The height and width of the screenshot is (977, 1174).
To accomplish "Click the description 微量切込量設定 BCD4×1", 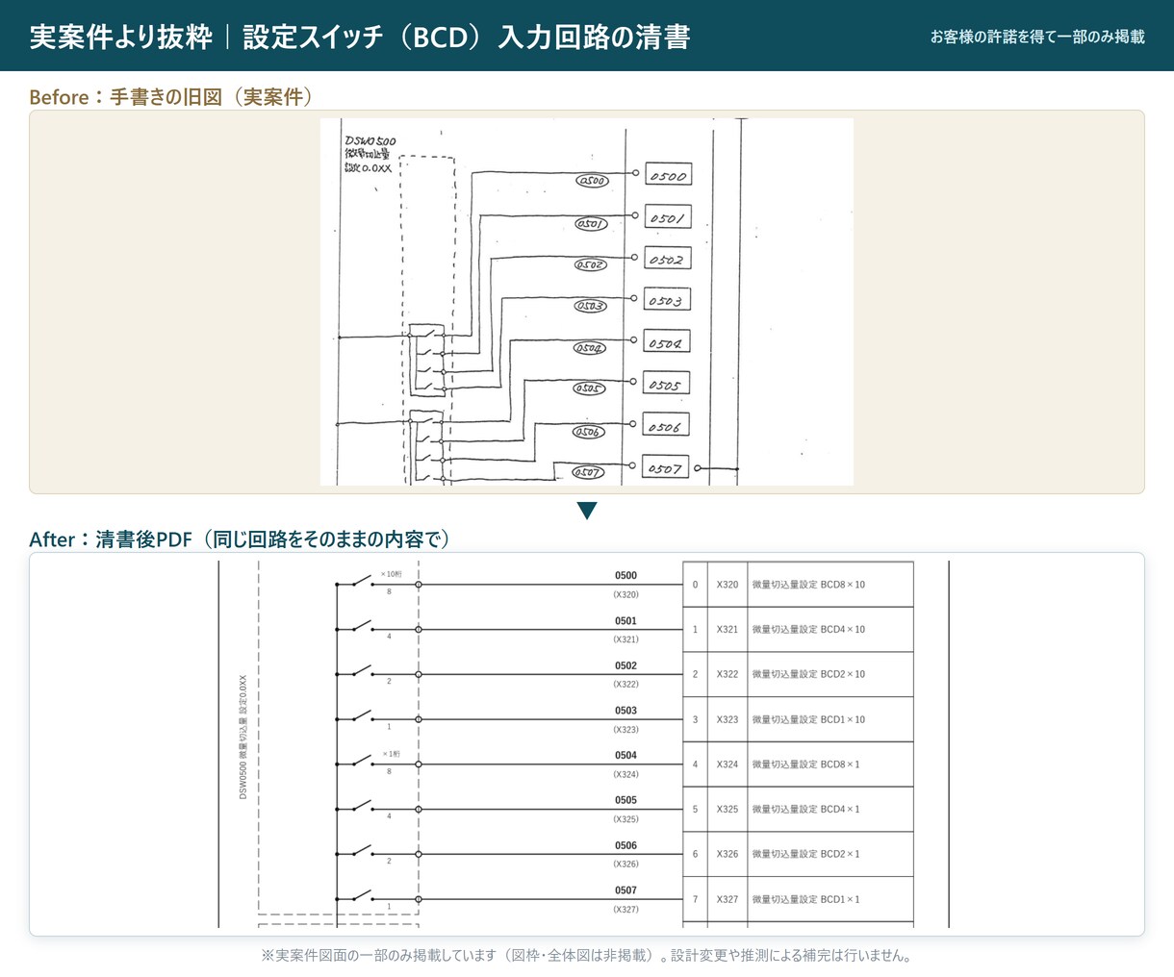I will click(x=806, y=809).
